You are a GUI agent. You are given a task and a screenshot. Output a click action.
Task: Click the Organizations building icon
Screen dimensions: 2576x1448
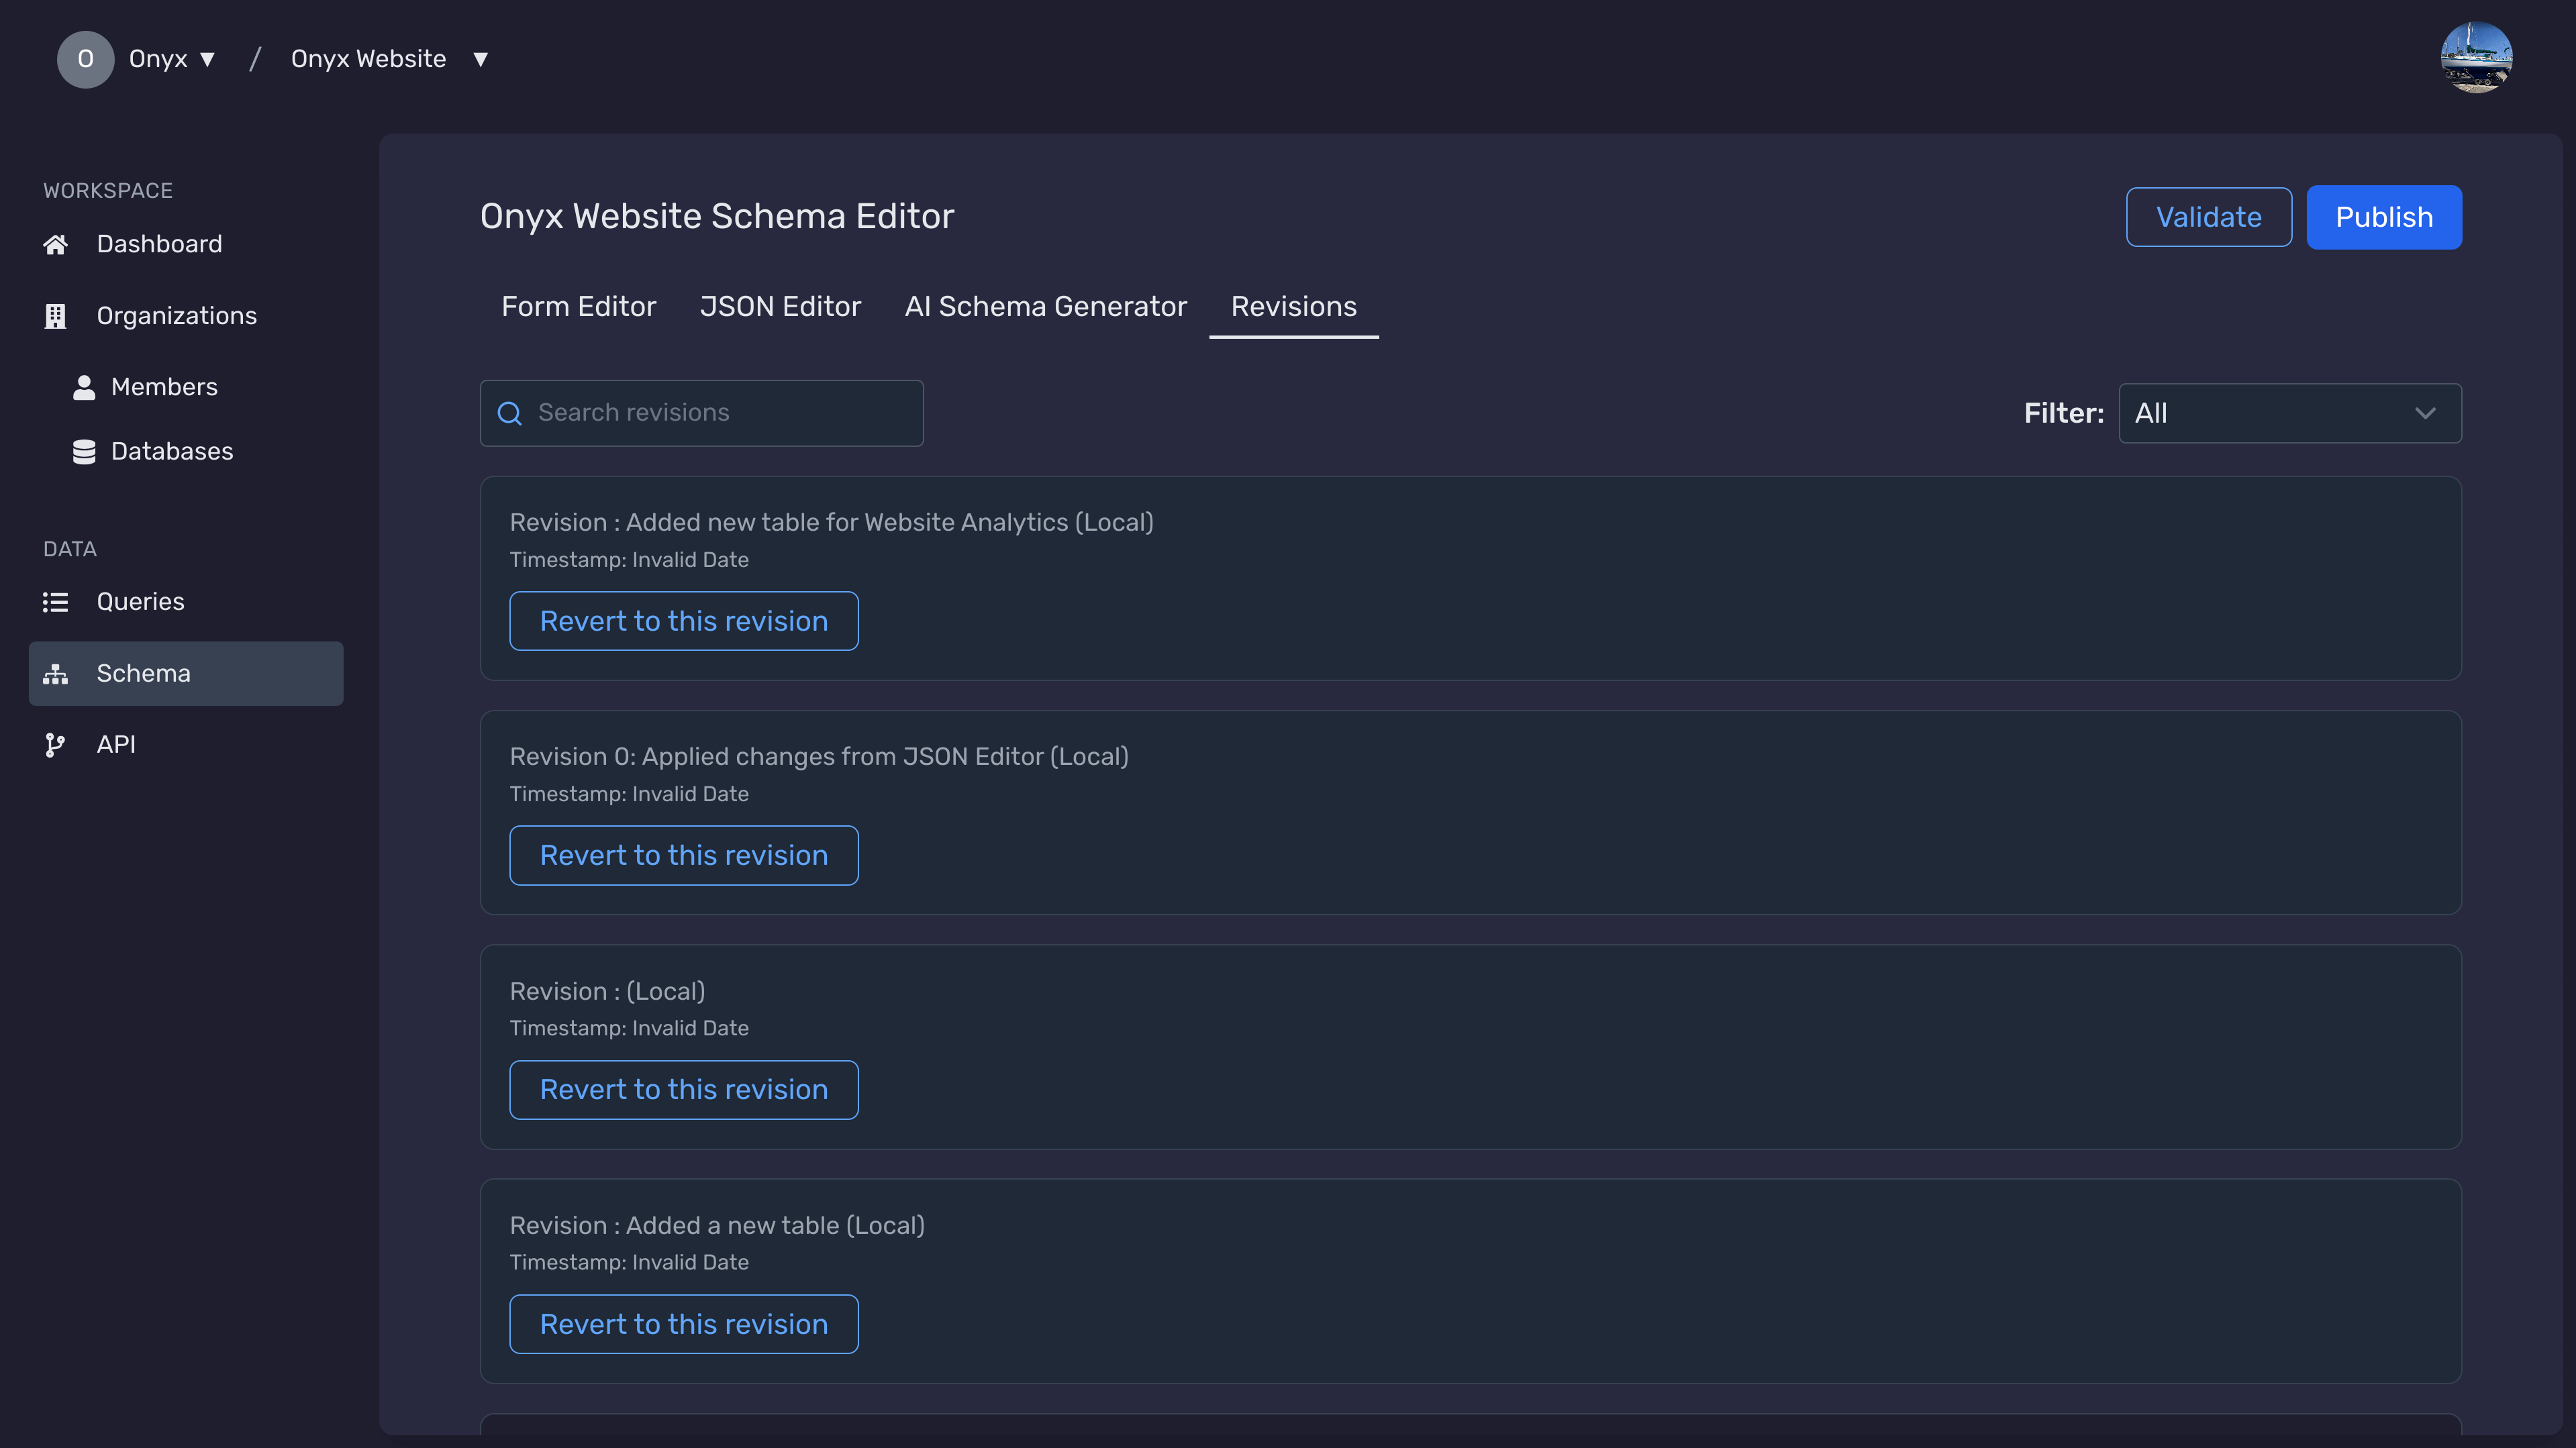coord(56,316)
